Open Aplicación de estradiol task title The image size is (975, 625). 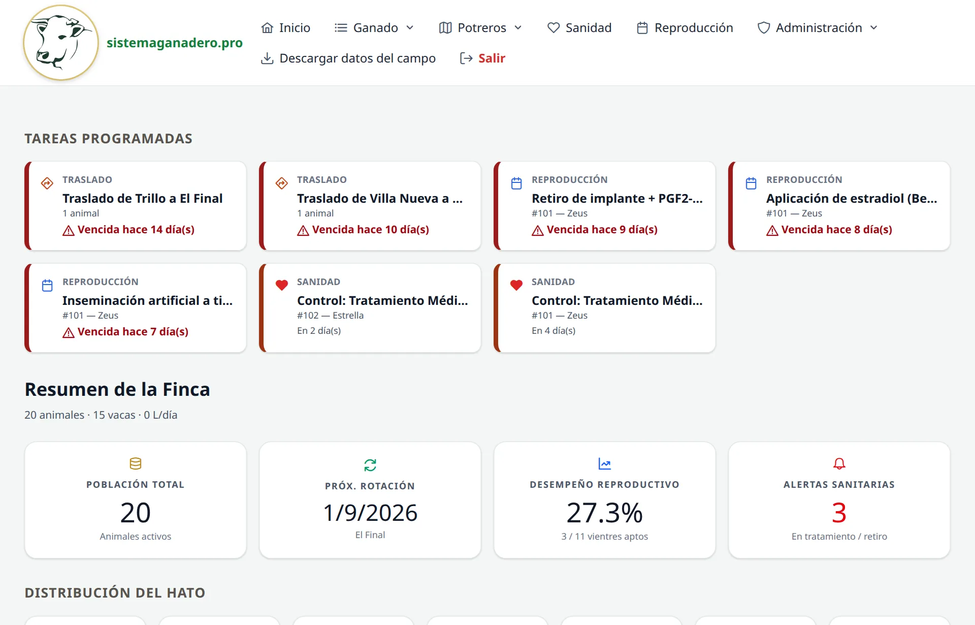pyautogui.click(x=852, y=198)
